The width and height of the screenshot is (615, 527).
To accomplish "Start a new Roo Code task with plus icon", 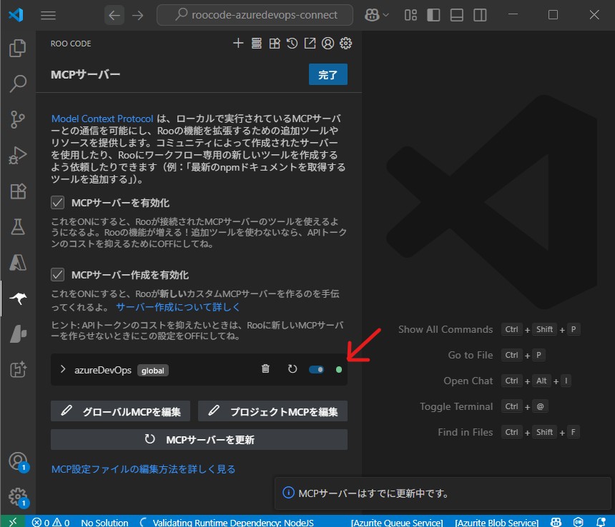I will 238,43.
